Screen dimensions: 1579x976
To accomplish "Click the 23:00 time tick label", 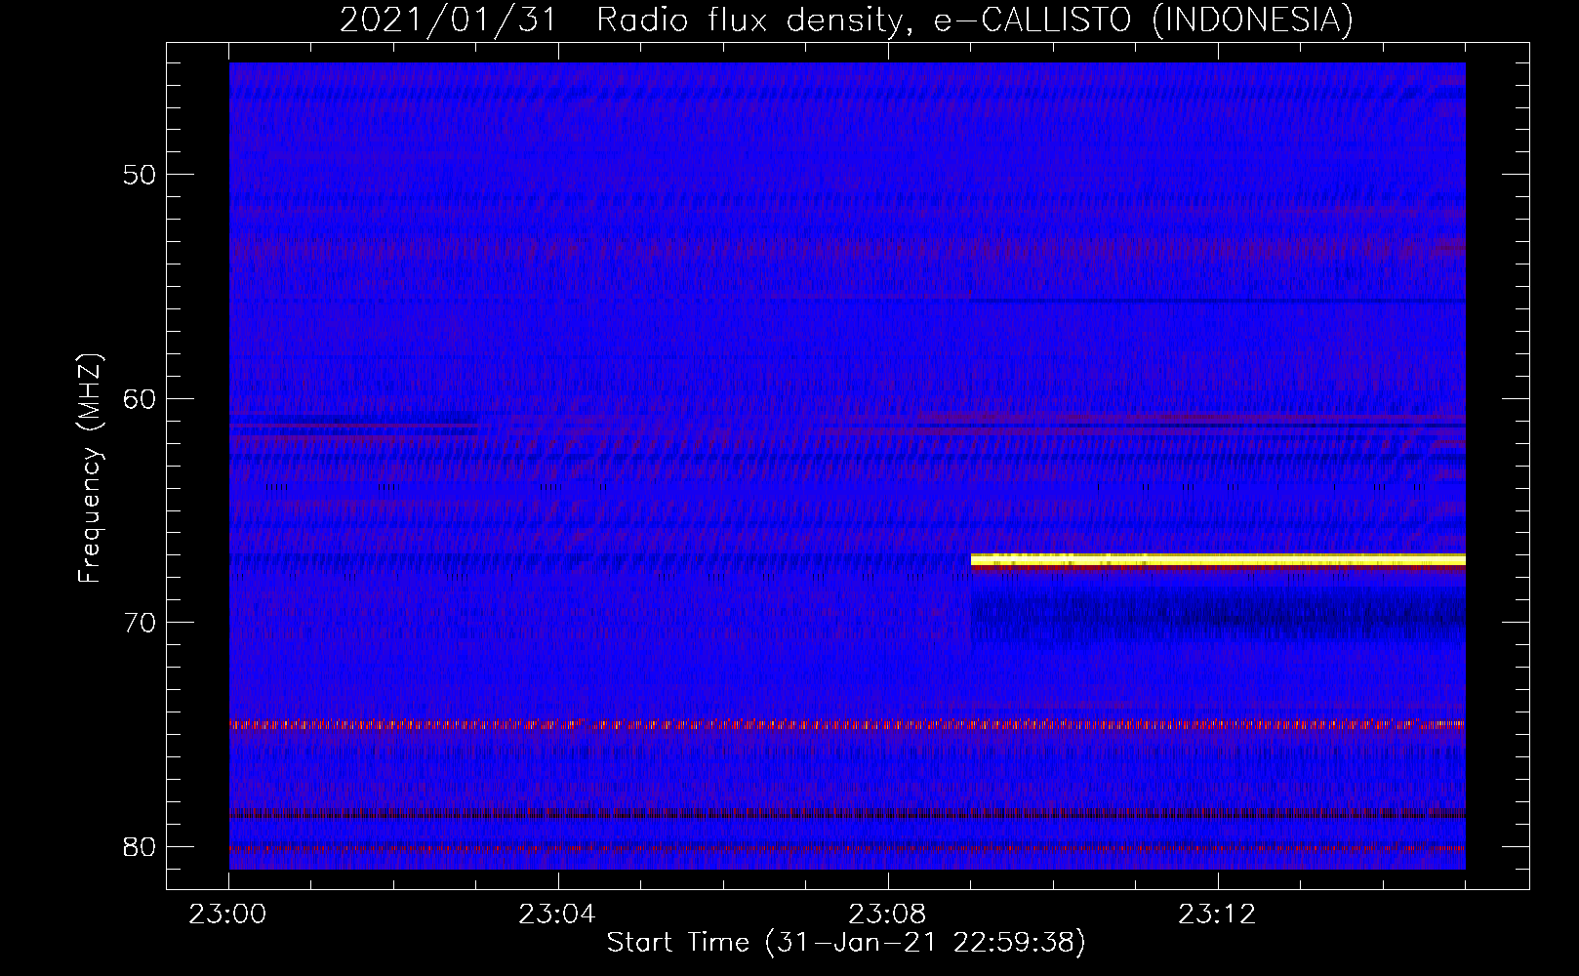I will 228,915.
